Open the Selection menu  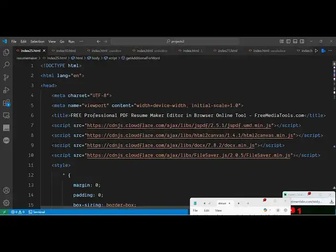click(37, 41)
